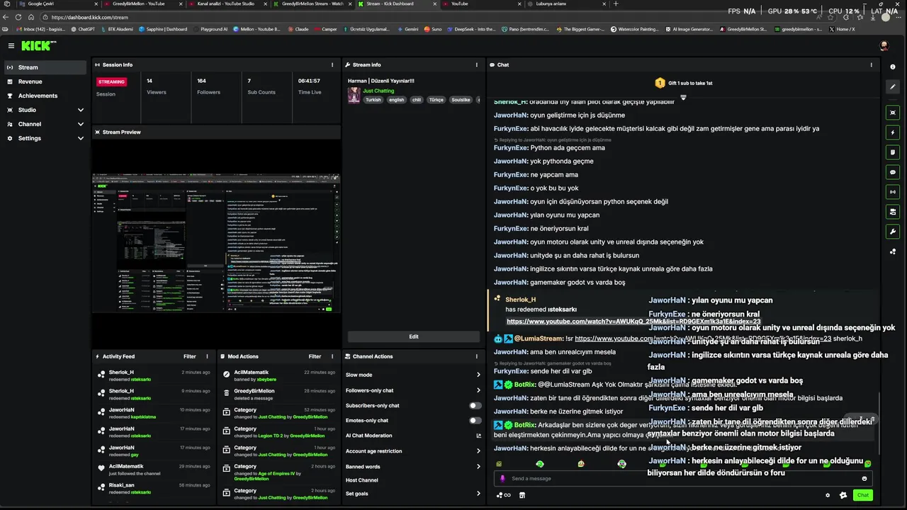Click the Stream Preview video thumbnail

pos(216,243)
